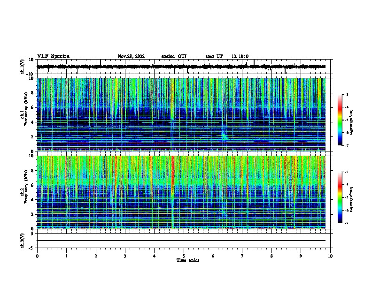
Task: Click the "-7" label on ch.2 color bar
Action: [x=346, y=223]
